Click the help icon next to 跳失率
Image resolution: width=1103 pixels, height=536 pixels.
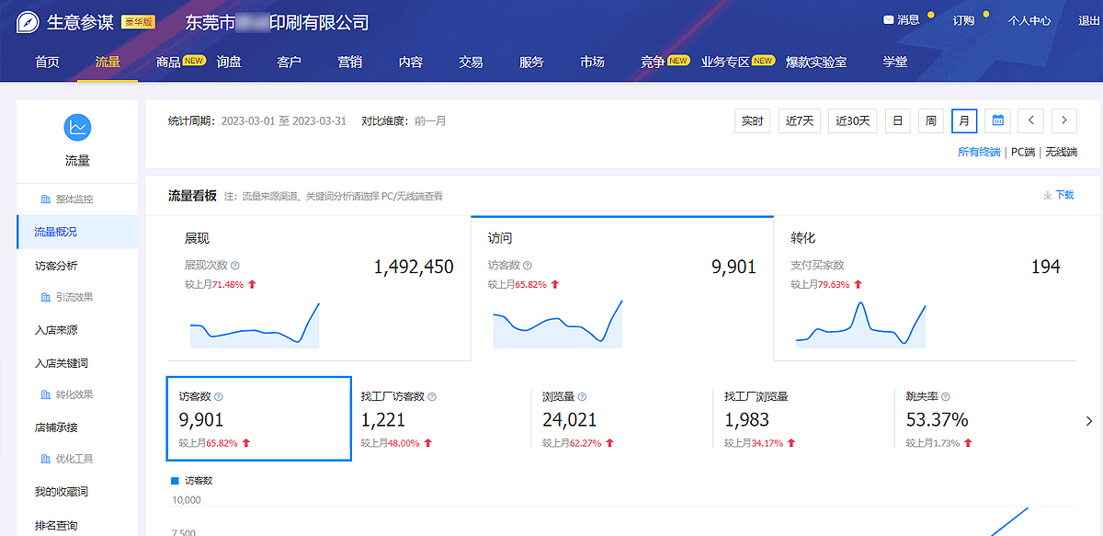tap(946, 397)
